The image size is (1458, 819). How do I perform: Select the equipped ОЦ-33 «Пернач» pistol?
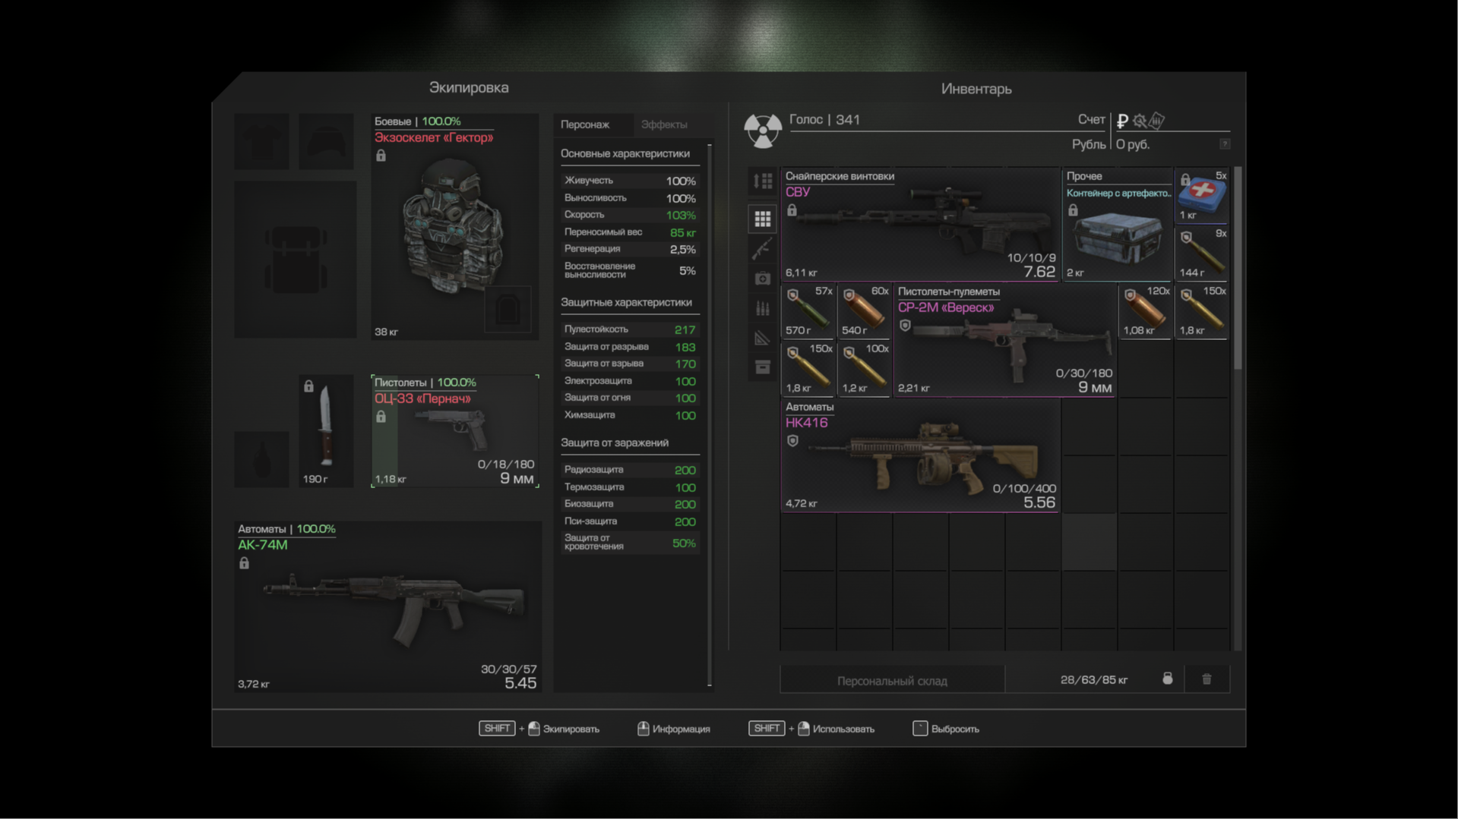pos(454,430)
